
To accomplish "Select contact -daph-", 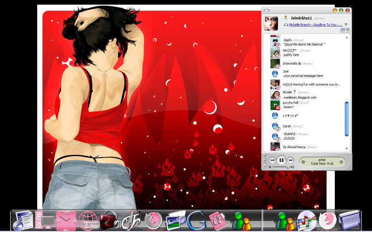I will click(306, 42).
